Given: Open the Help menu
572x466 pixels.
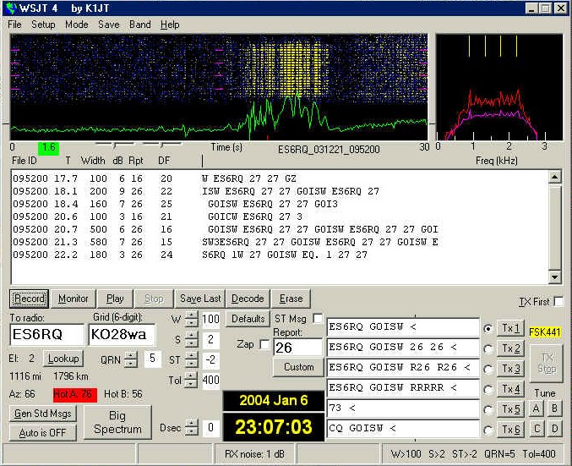Looking at the screenshot, I should [170, 25].
